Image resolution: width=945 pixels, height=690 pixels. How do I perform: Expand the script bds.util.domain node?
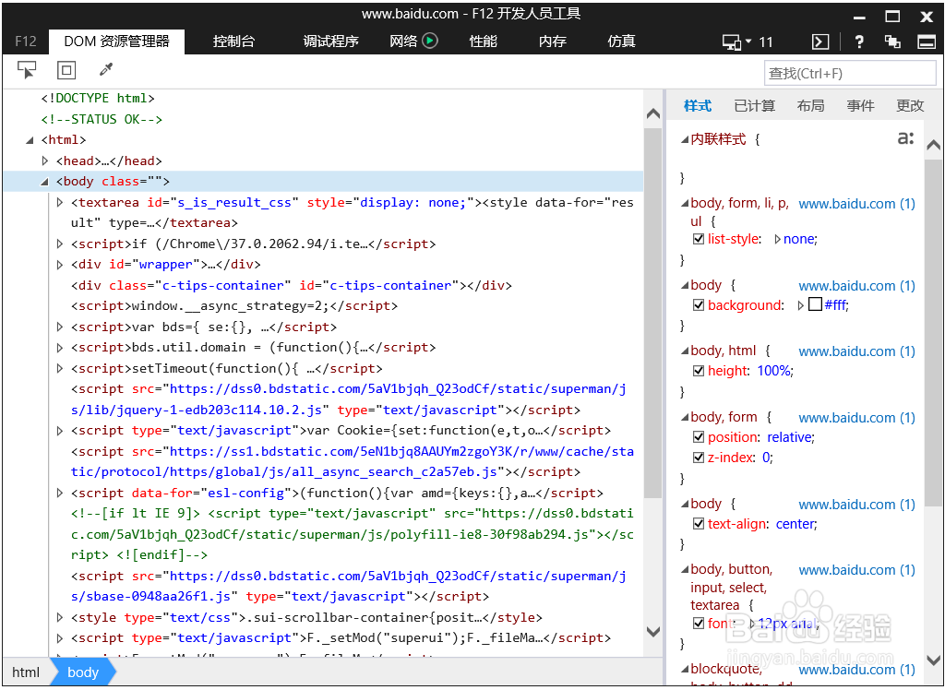(60, 348)
